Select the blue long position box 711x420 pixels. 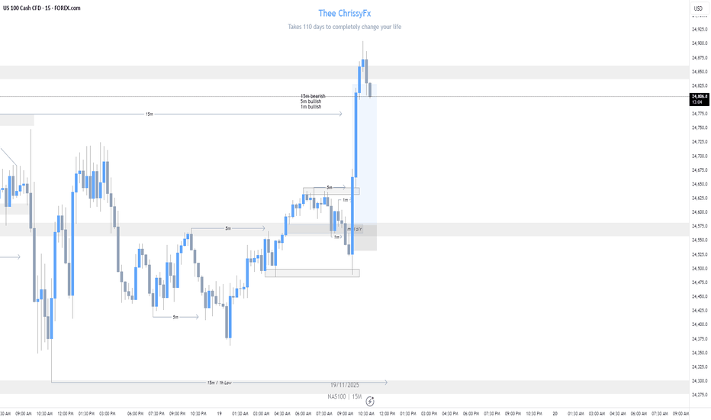pos(366,168)
